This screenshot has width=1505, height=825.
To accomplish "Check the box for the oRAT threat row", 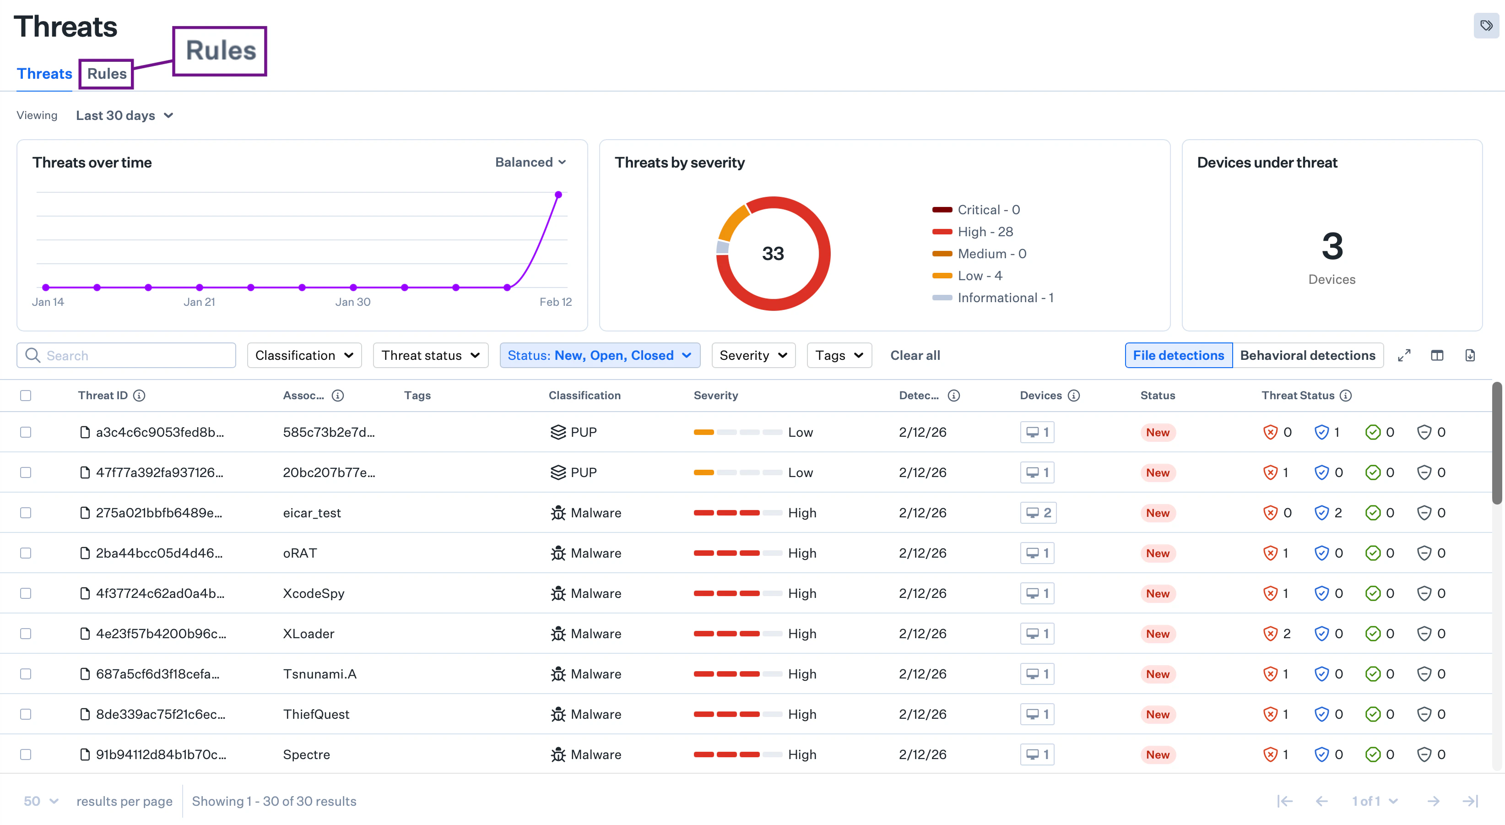I will (26, 553).
